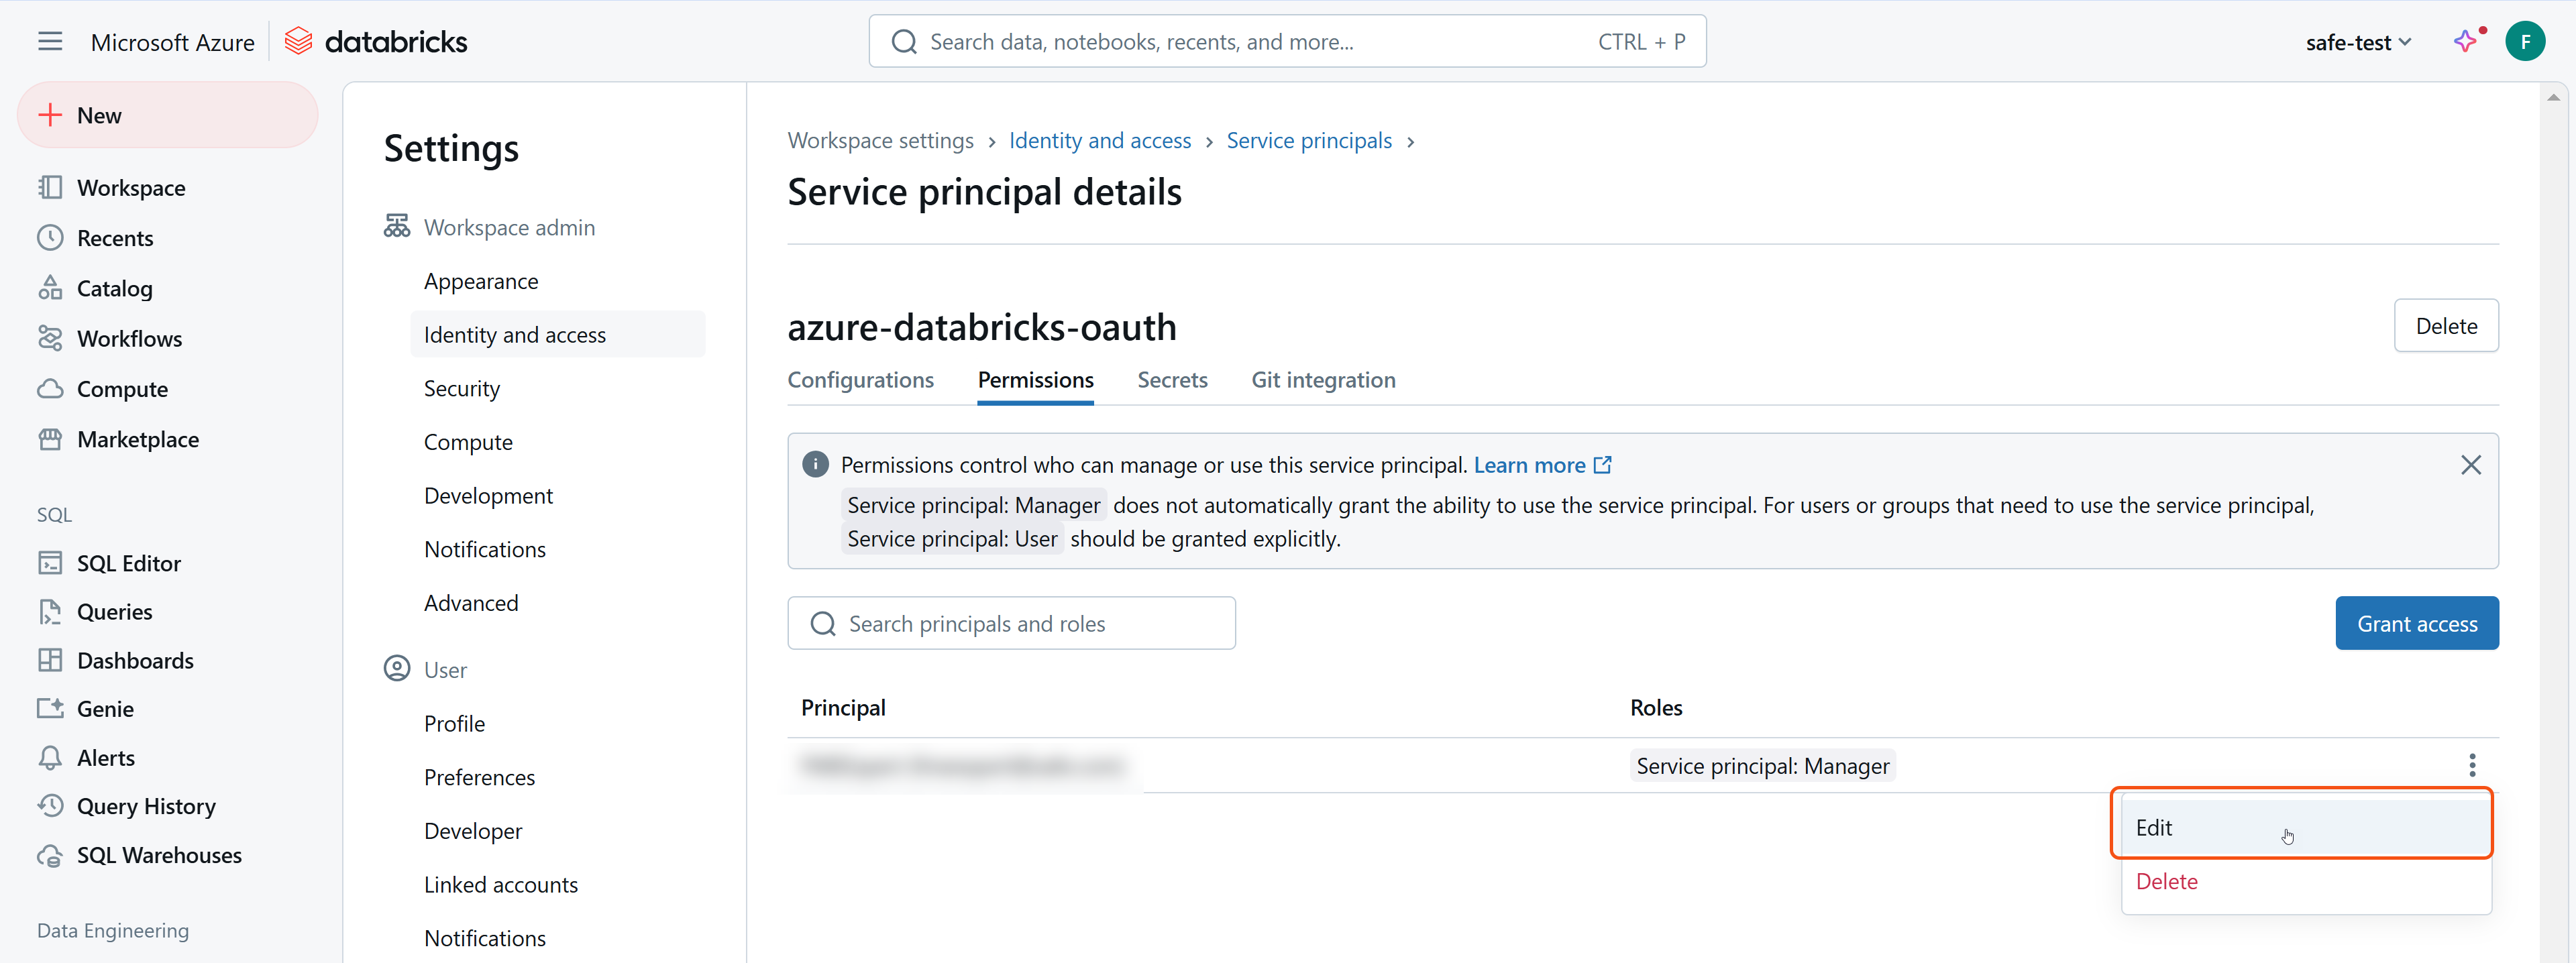Screen dimensions: 2576x963
Task: Choose Edit from the context menu
Action: [2305, 828]
